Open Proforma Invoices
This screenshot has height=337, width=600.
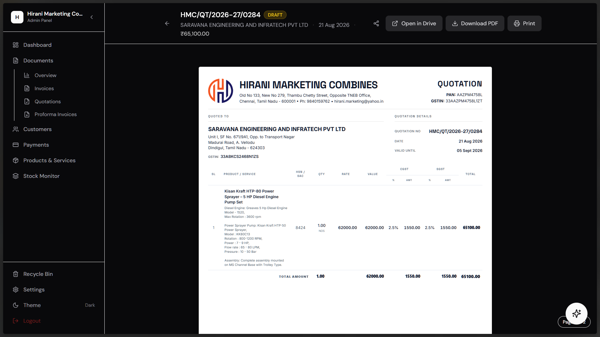59,115
